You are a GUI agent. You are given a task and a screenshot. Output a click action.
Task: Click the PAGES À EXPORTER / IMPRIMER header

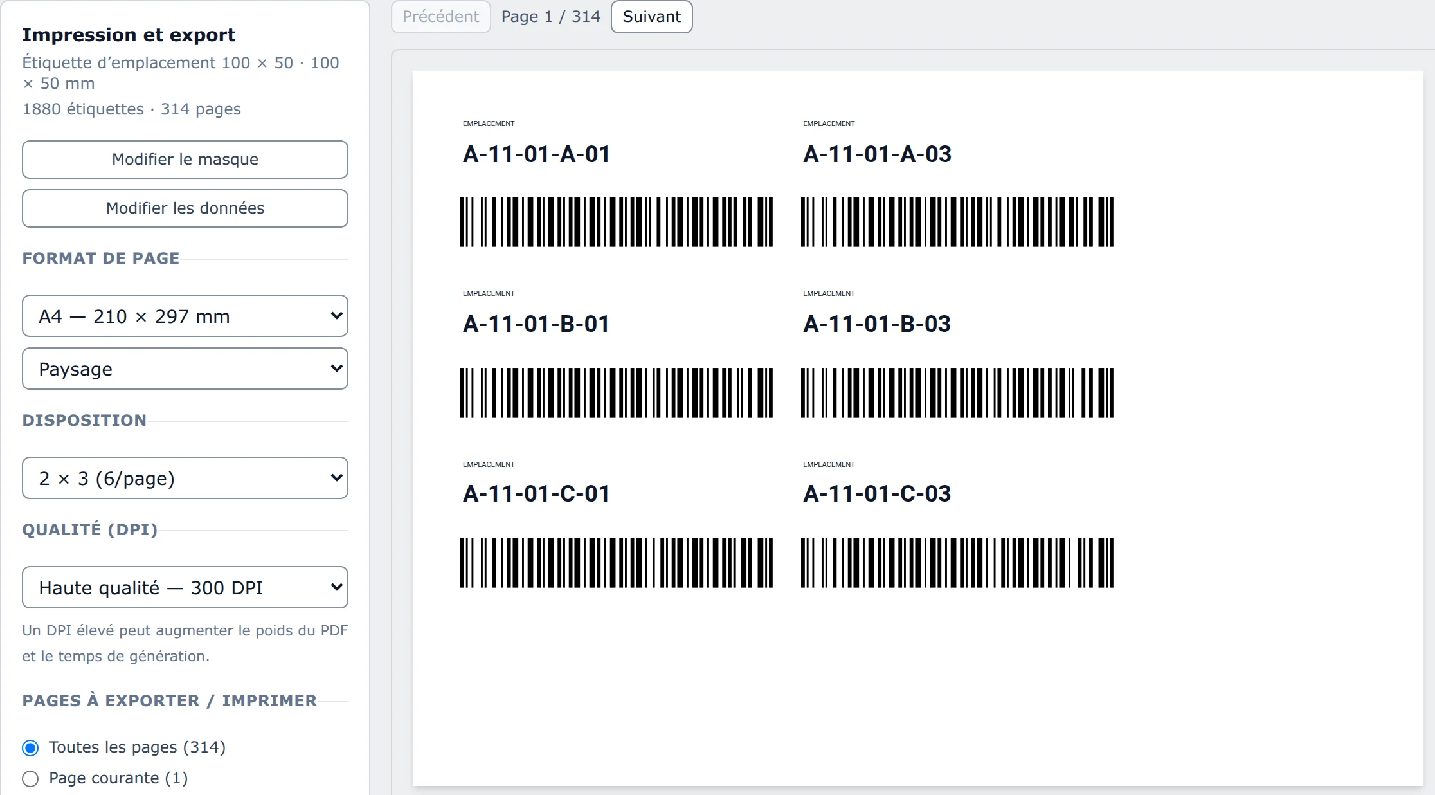pyautogui.click(x=170, y=701)
